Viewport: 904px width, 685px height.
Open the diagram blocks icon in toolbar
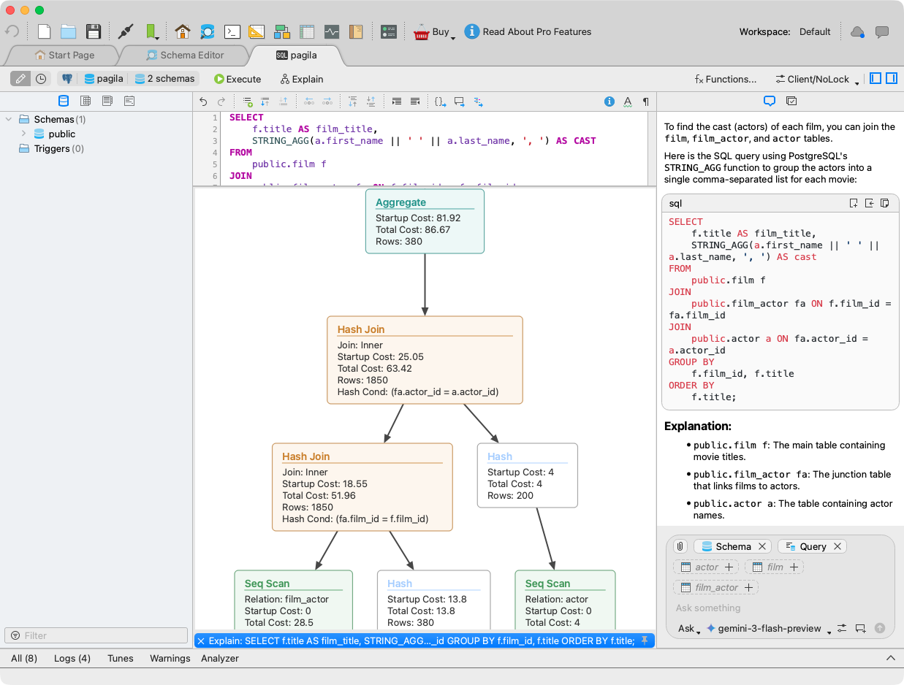click(282, 31)
